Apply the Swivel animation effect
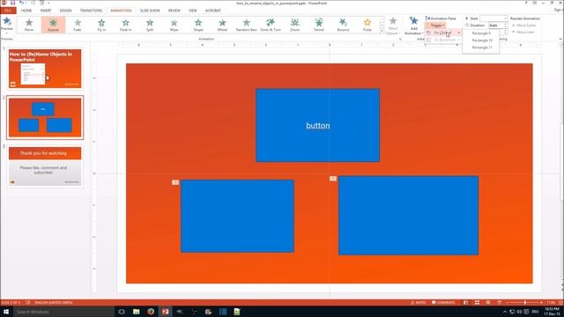The image size is (564, 317). 319,25
